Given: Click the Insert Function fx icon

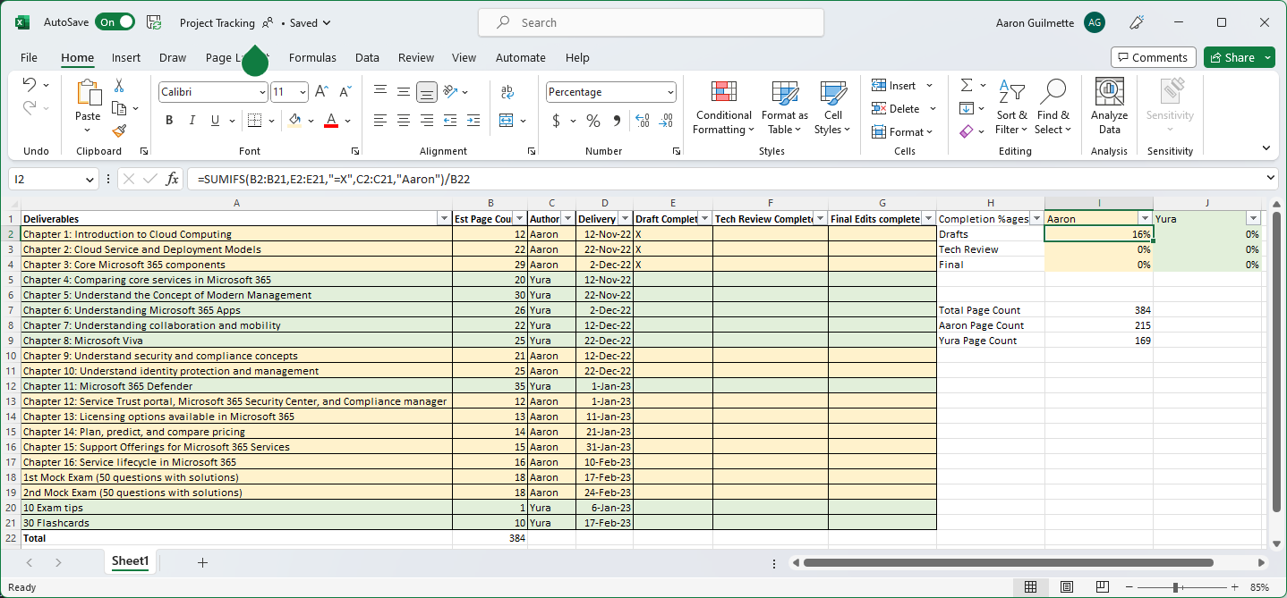Looking at the screenshot, I should point(173,180).
